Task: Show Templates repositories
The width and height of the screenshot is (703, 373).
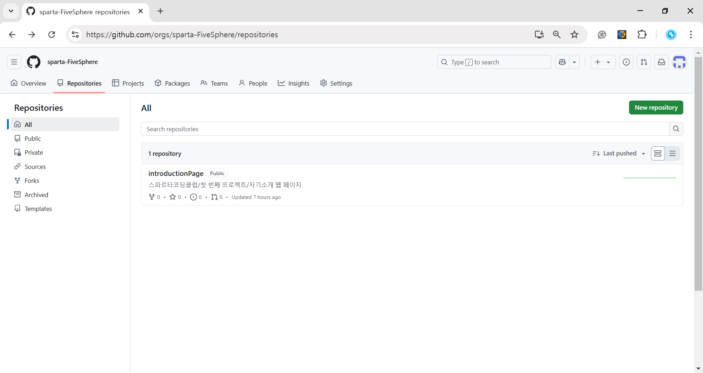Action: coord(65,209)
